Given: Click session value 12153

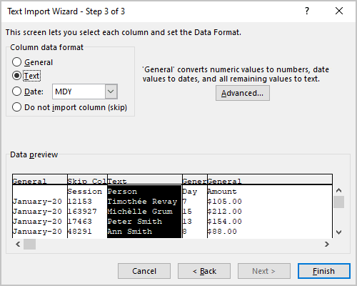Looking at the screenshot, I should pos(80,202).
